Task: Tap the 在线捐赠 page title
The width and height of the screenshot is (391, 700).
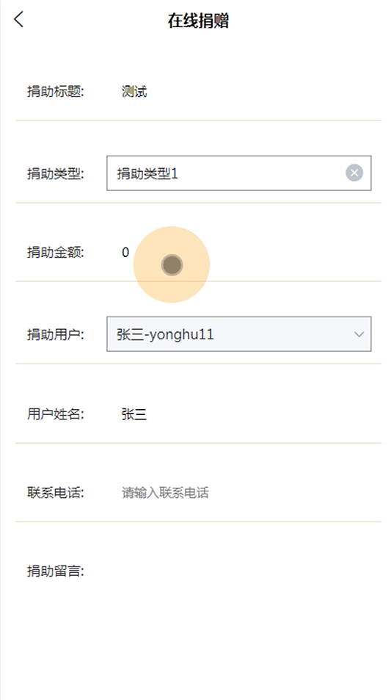Action: click(198, 21)
